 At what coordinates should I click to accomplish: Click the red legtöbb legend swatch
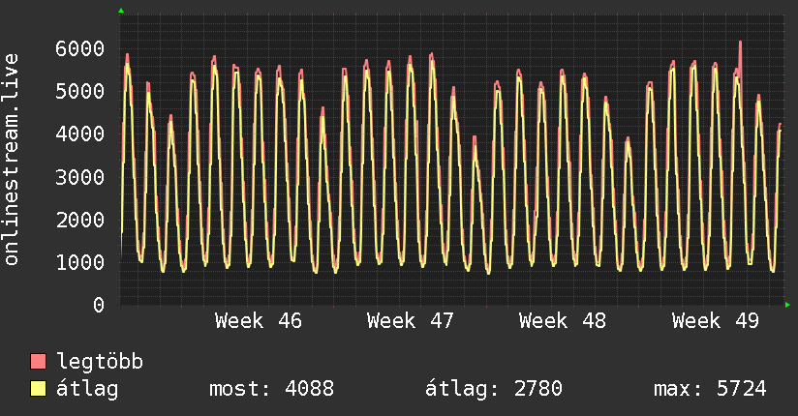[39, 363]
